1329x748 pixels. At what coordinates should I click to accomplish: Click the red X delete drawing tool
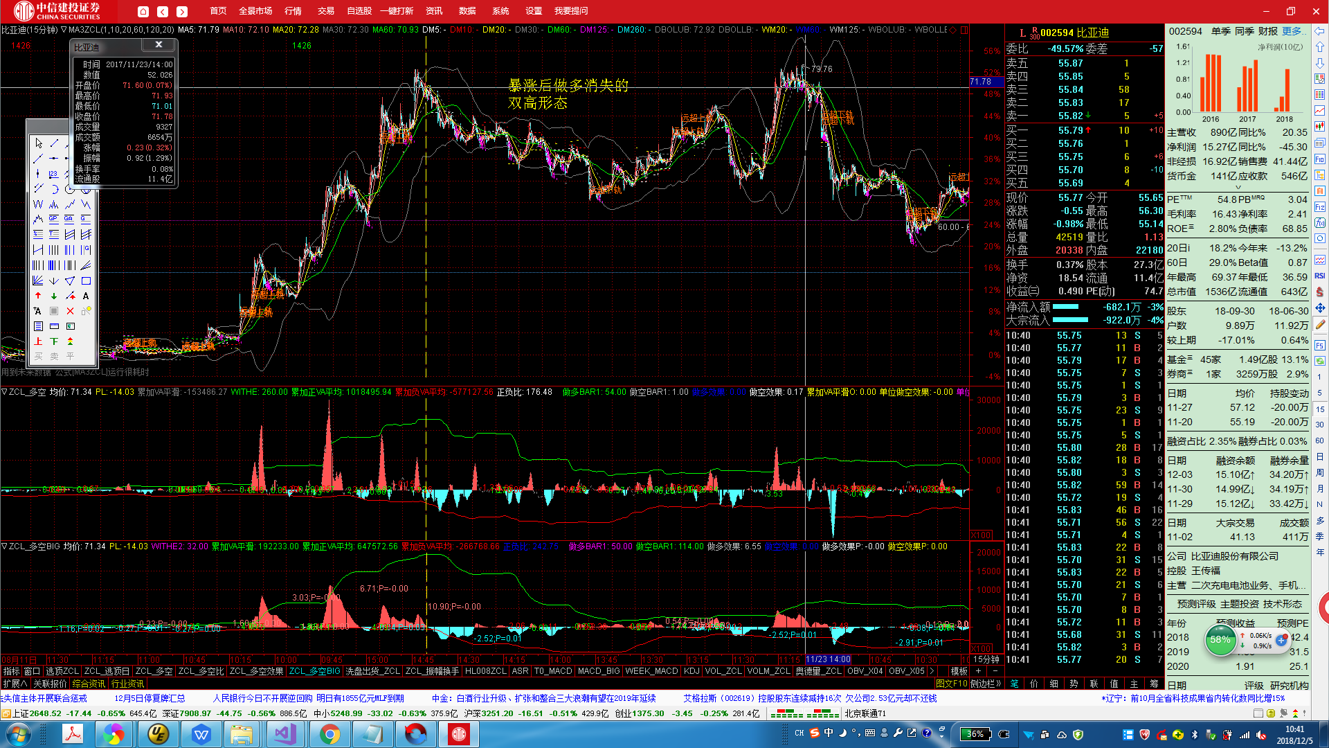tap(70, 311)
